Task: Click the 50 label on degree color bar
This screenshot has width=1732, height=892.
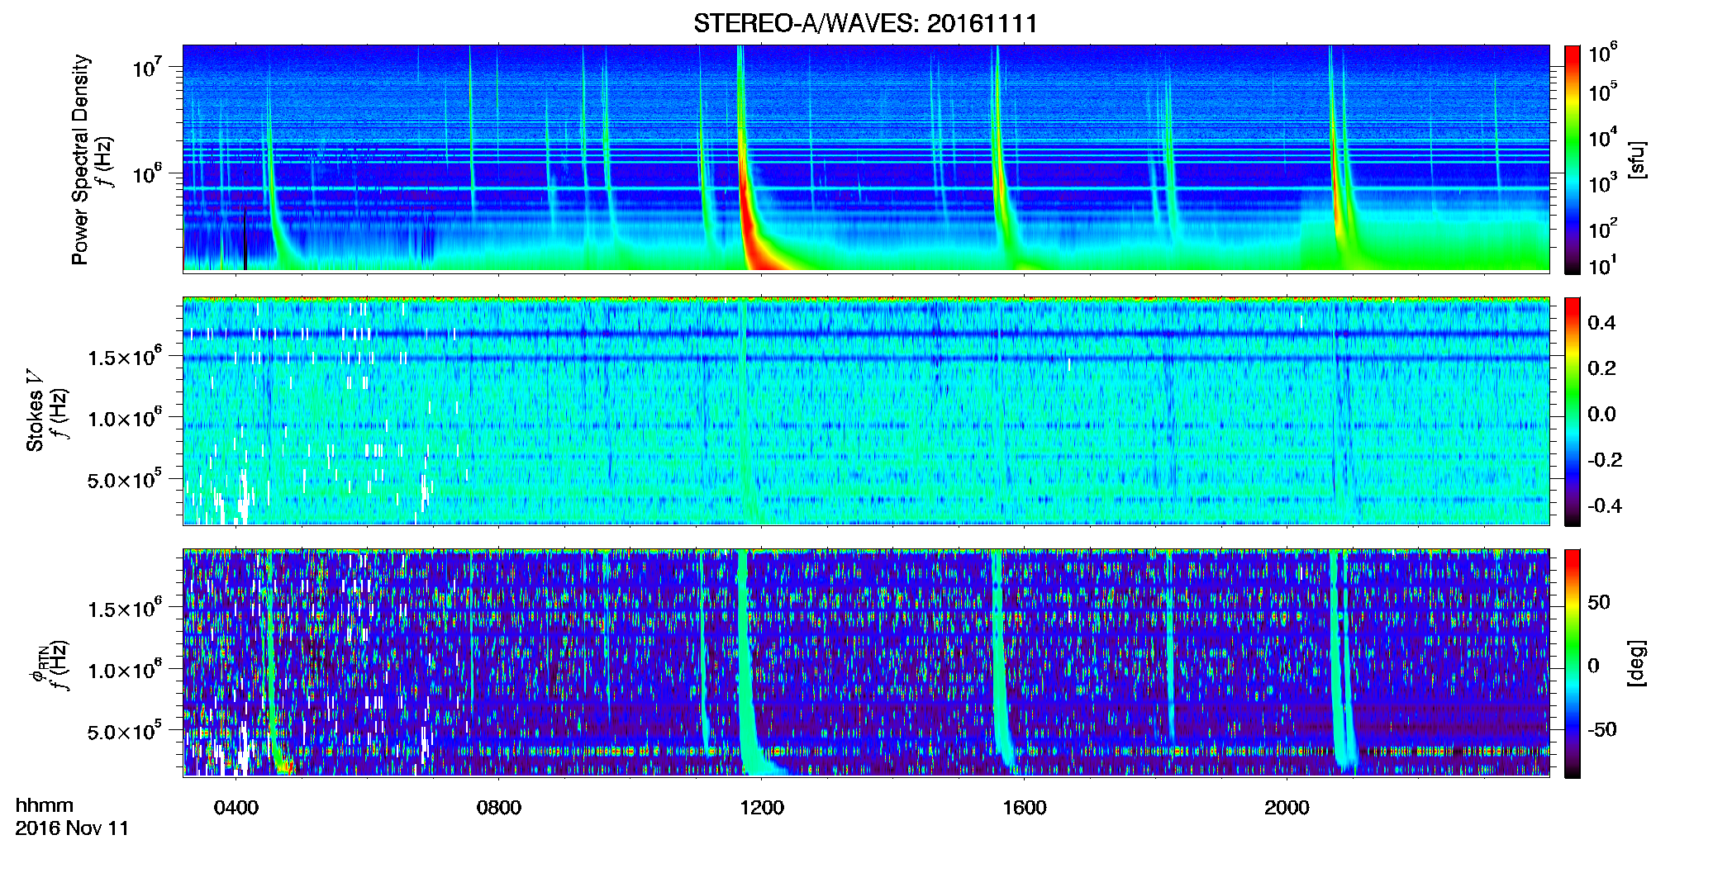Action: point(1599,602)
